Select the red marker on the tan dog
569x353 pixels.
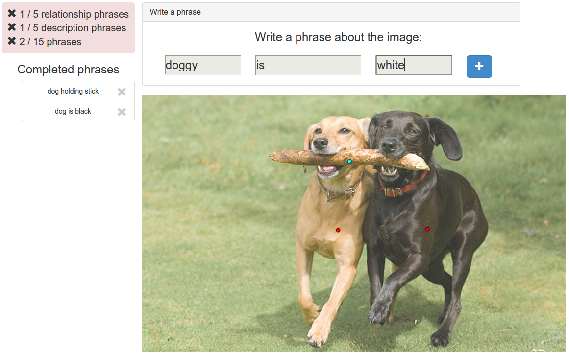point(338,230)
